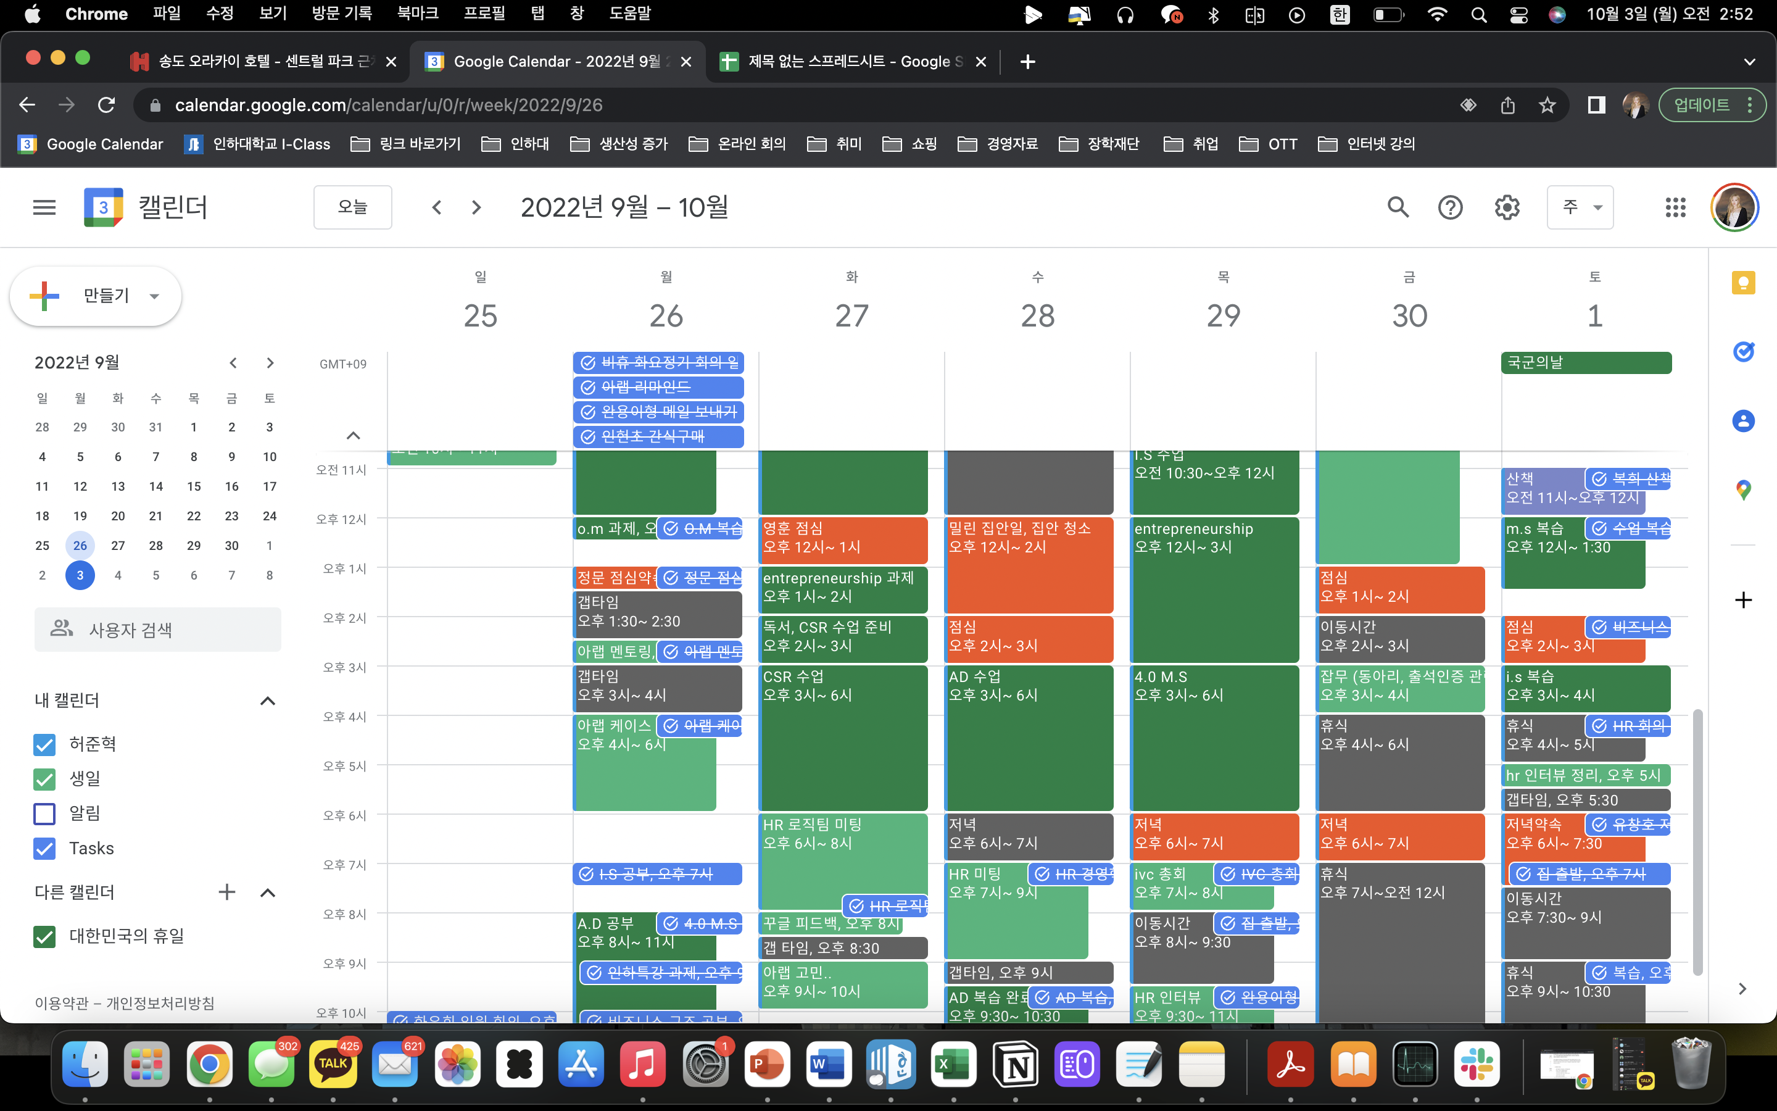Open calendar search magnifier
The image size is (1777, 1111).
coord(1398,207)
